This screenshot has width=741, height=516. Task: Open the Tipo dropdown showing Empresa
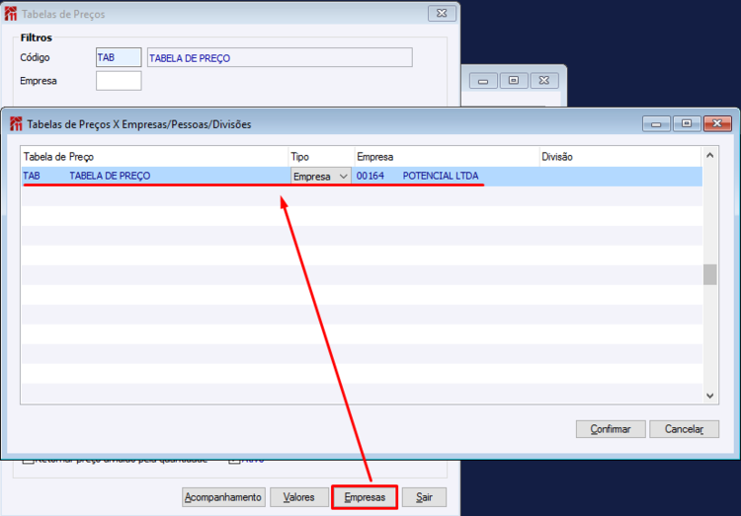pos(320,176)
